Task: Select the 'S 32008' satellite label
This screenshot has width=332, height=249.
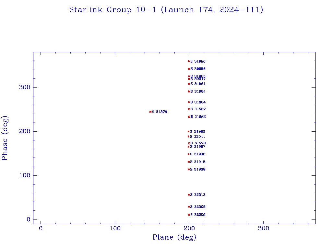Action: click(198, 207)
